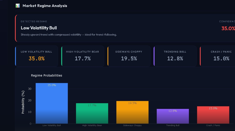
Task: Click the High Volatility Bear x-axis label
Action: point(92,126)
